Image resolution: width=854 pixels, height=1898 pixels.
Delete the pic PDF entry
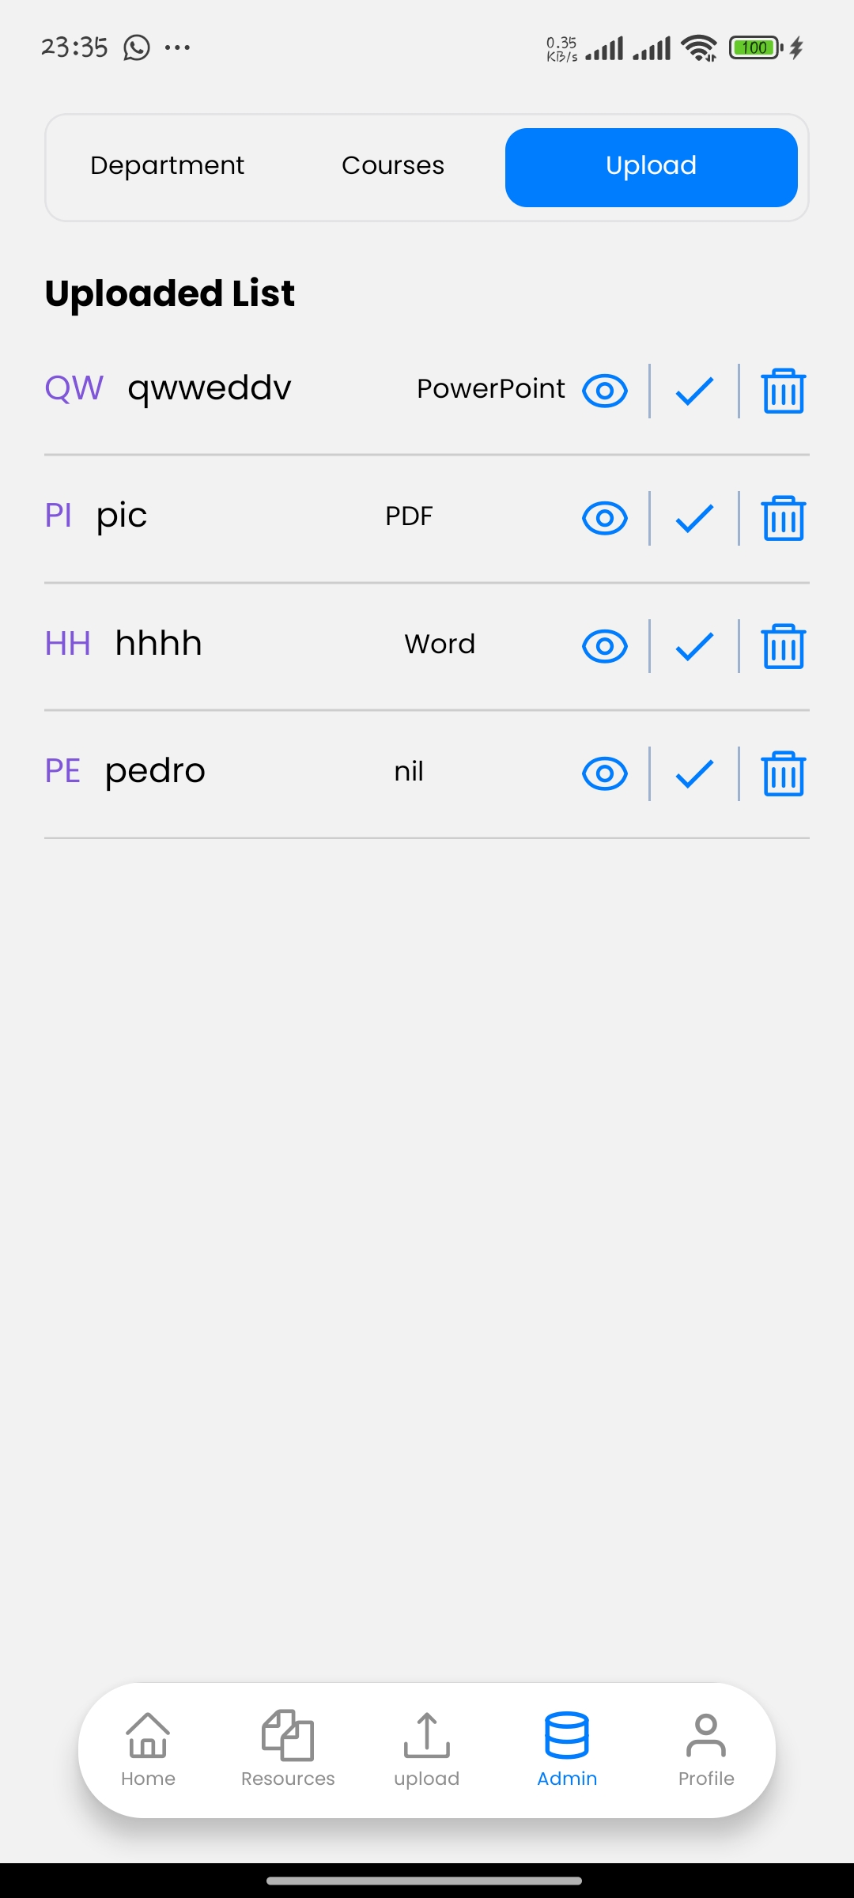click(783, 519)
